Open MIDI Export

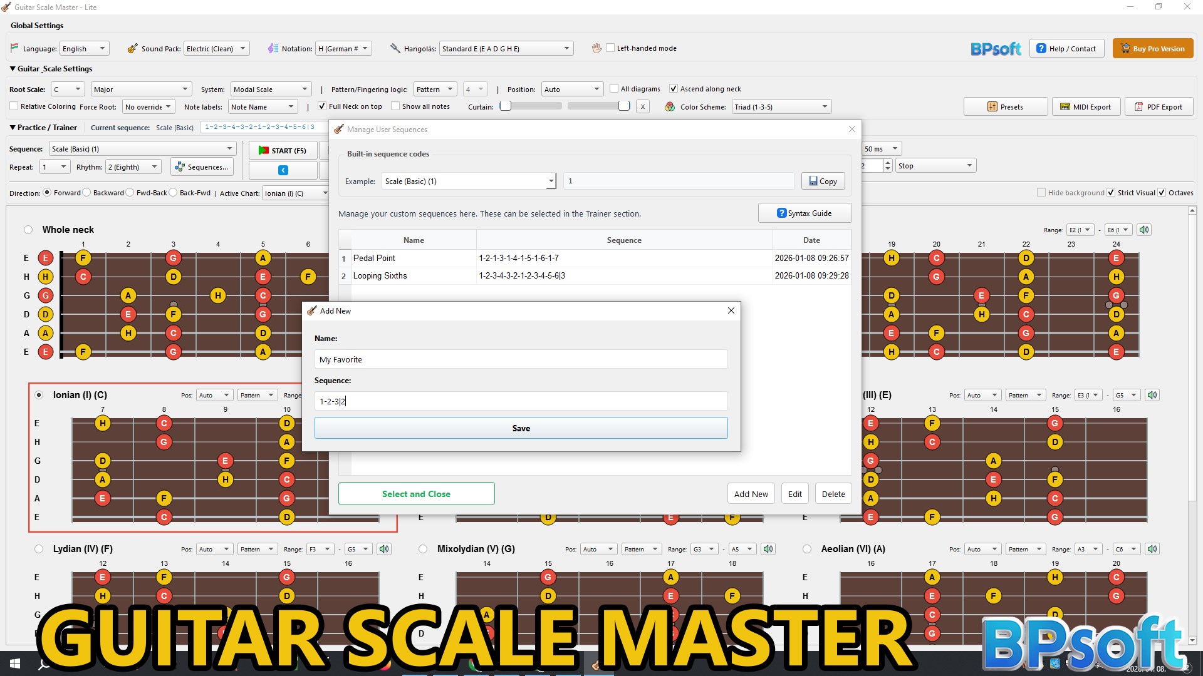[1085, 107]
